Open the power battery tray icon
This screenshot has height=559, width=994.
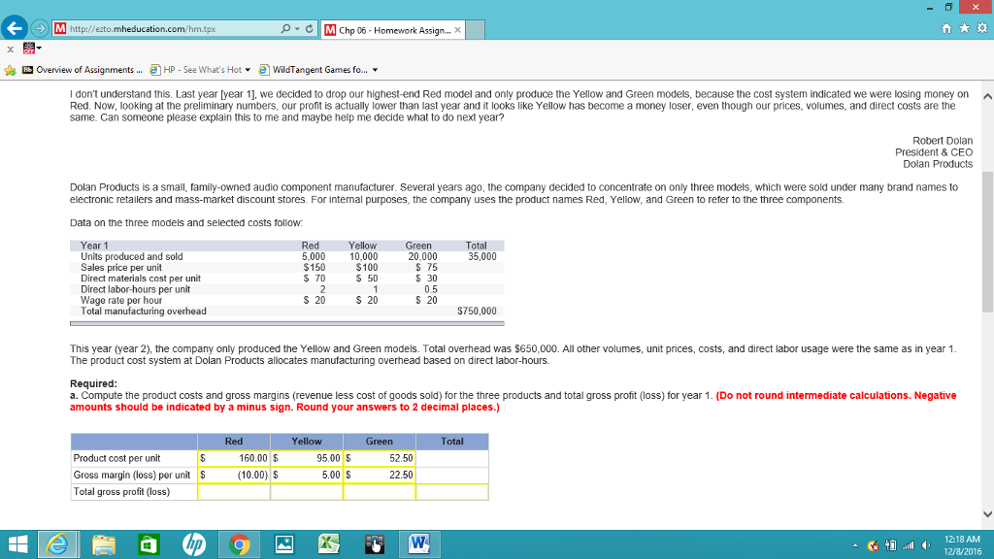coord(891,545)
